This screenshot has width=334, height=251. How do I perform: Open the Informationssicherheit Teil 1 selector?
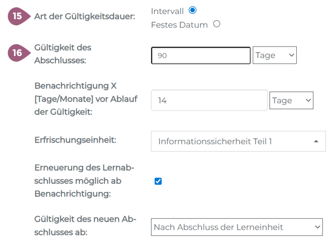(238, 141)
